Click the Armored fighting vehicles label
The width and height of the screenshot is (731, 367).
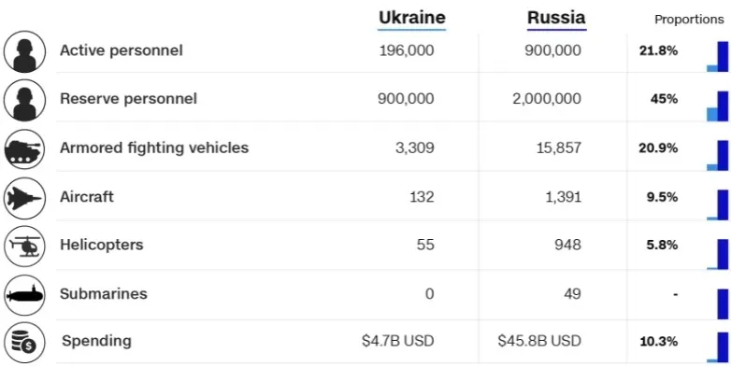point(154,148)
